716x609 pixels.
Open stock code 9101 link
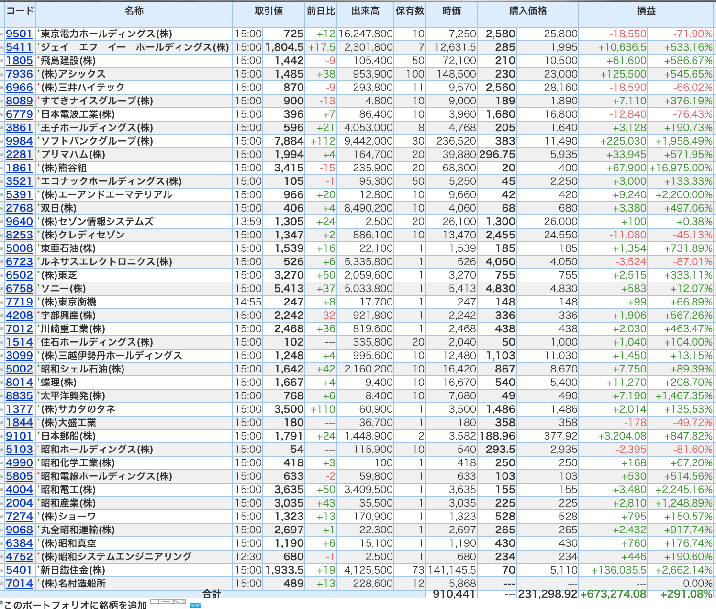pos(19,436)
